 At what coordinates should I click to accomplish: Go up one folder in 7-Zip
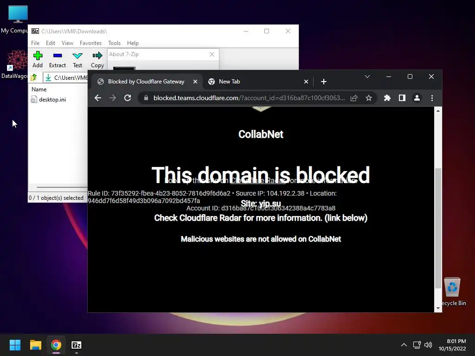34,77
